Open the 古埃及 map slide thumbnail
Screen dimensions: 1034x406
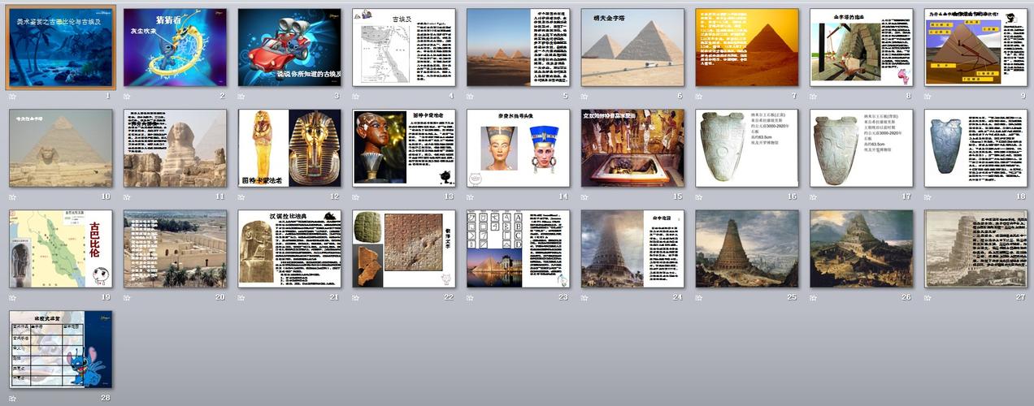404,47
